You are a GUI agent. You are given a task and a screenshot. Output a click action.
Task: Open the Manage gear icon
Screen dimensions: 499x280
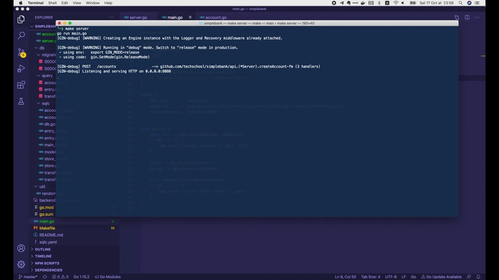21,264
